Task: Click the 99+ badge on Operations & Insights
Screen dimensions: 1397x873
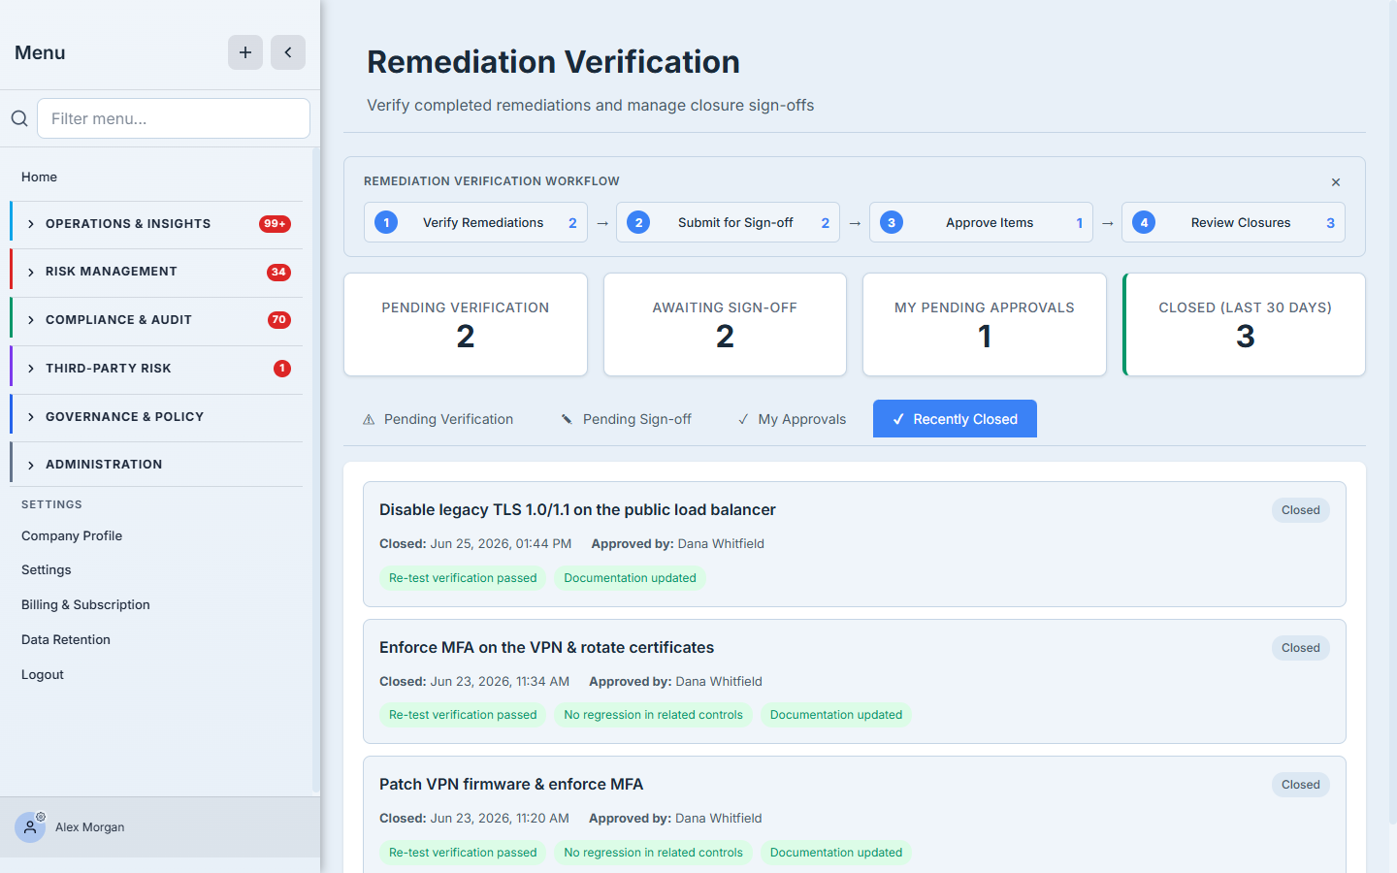Action: point(276,224)
